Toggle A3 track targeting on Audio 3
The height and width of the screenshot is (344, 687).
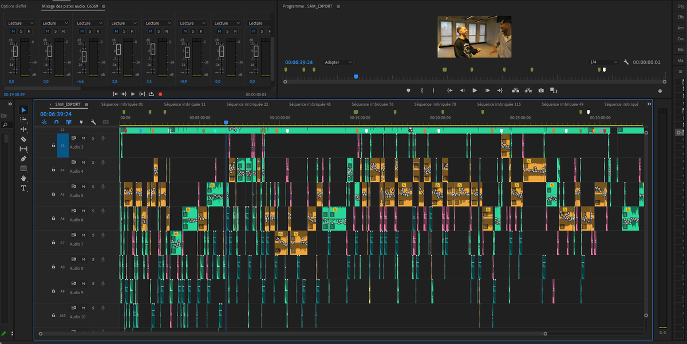coord(62,145)
